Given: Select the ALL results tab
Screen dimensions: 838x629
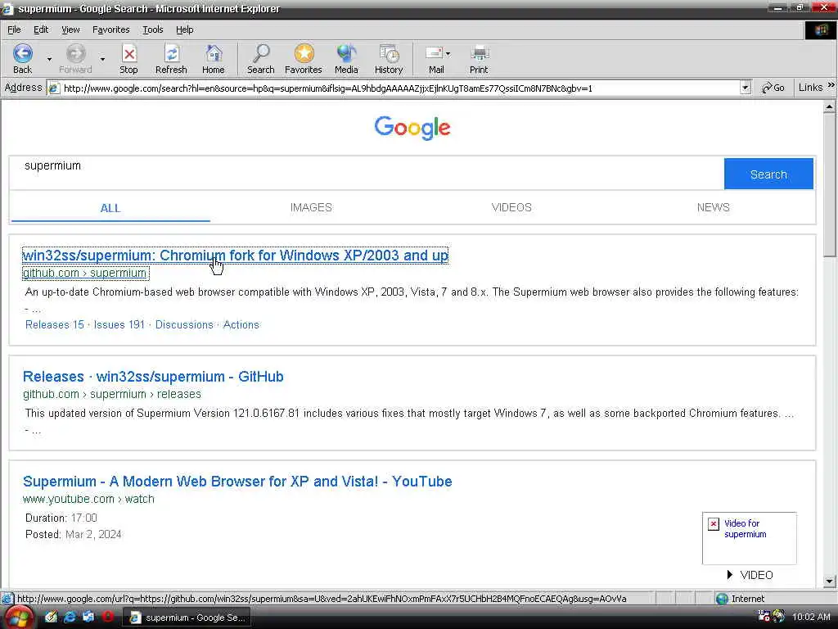Looking at the screenshot, I should coord(110,208).
